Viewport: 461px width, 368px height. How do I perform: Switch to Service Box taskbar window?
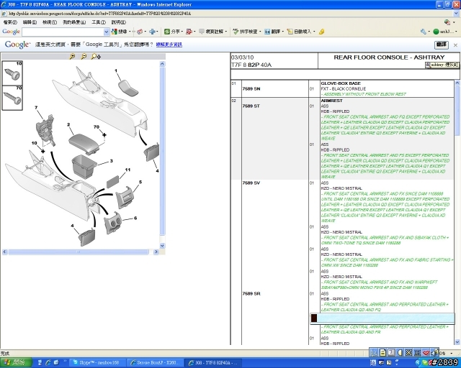[x=156, y=363]
